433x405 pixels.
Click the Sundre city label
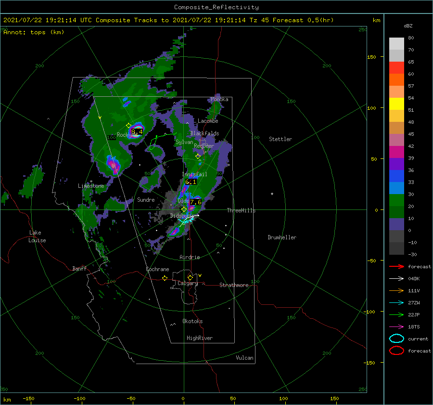pyautogui.click(x=146, y=199)
